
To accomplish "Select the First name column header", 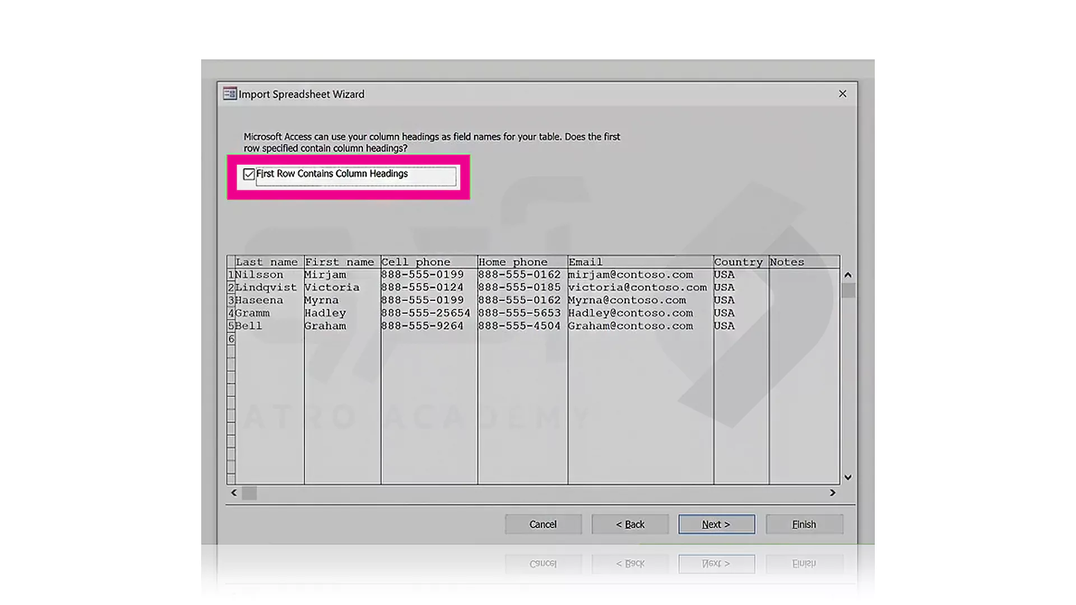I will point(342,262).
